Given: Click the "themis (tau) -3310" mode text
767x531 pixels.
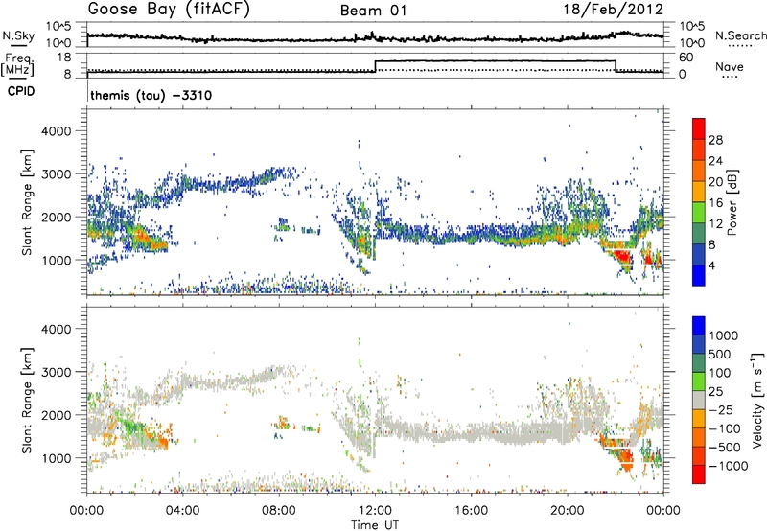Looking at the screenshot, I should click(x=151, y=95).
